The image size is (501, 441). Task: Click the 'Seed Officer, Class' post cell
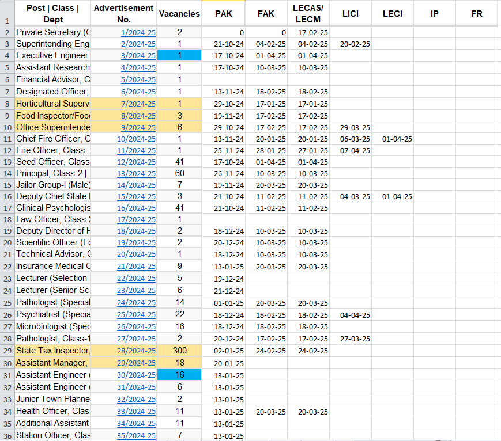[52, 162]
